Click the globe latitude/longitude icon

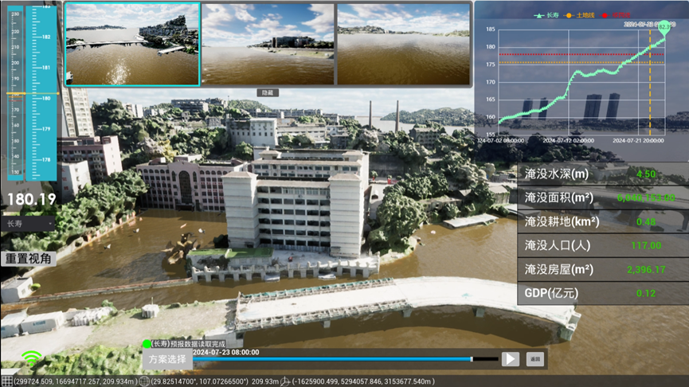click(145, 381)
